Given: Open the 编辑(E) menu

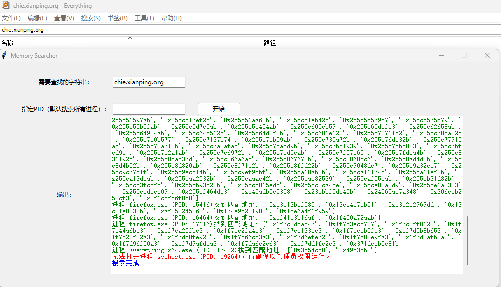Looking at the screenshot, I should click(37, 18).
